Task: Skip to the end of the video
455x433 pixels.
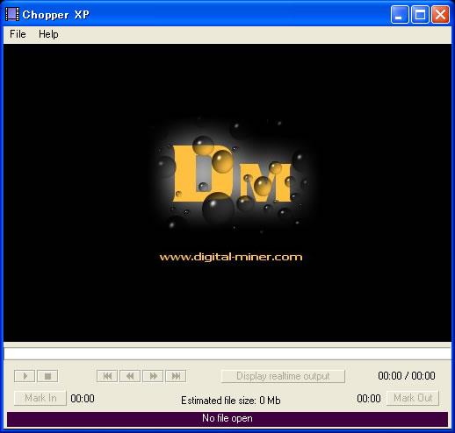Action: click(176, 376)
